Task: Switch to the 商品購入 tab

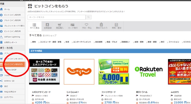Action: (x=60, y=26)
